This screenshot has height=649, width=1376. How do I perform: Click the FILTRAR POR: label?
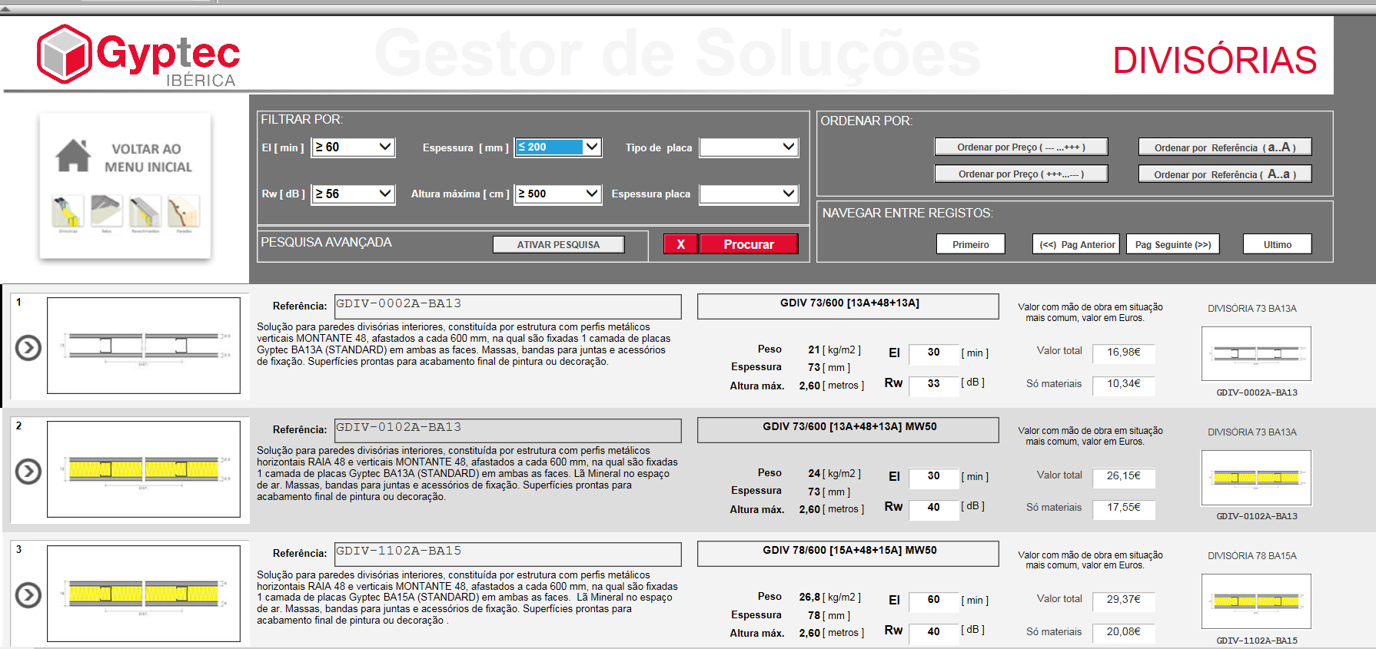pos(301,119)
